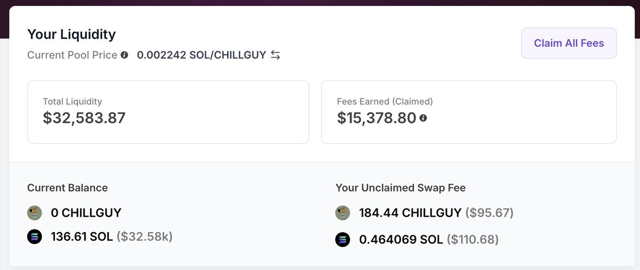Screen dimensions: 640x270
Task: Flip the pool price direction with the swap arrows
Action: tap(275, 55)
